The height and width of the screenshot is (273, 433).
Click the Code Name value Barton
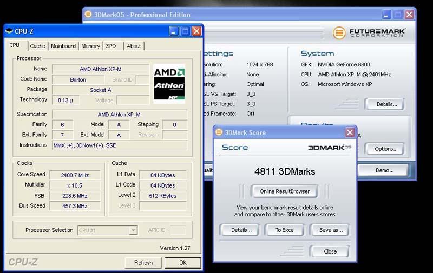[x=78, y=79]
